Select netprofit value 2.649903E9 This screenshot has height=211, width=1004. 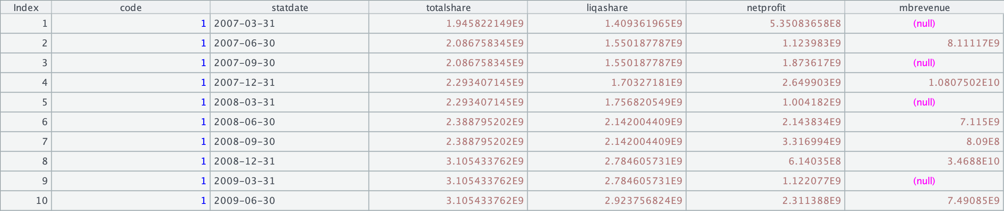pos(766,83)
